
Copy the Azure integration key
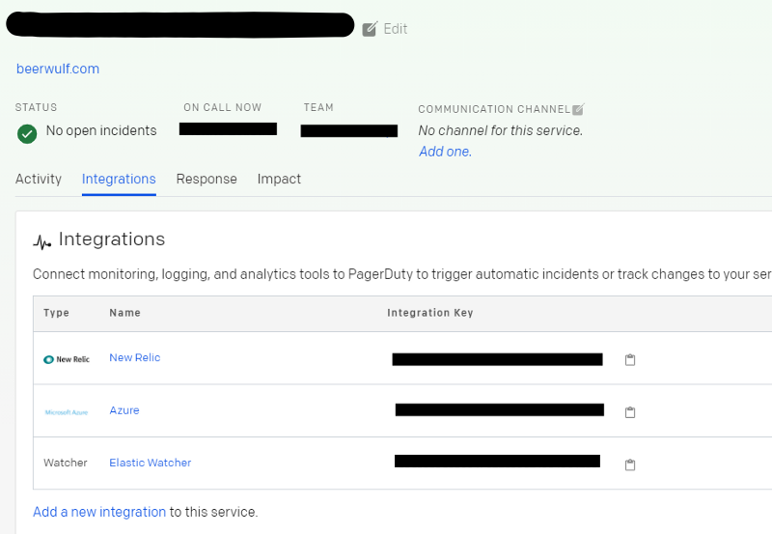click(630, 411)
